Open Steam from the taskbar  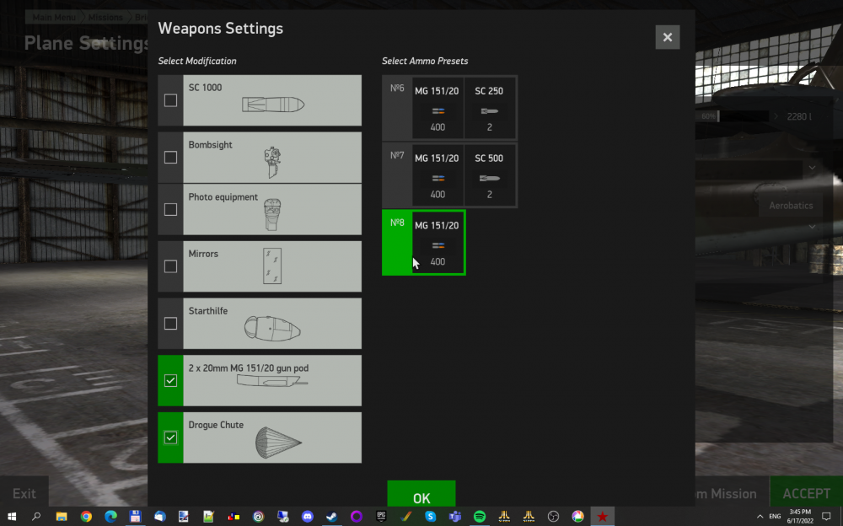tap(331, 516)
